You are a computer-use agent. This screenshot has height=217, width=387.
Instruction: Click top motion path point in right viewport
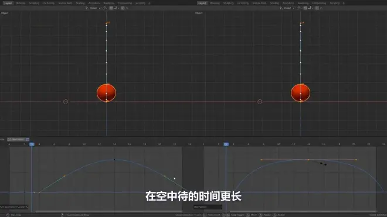click(300, 23)
